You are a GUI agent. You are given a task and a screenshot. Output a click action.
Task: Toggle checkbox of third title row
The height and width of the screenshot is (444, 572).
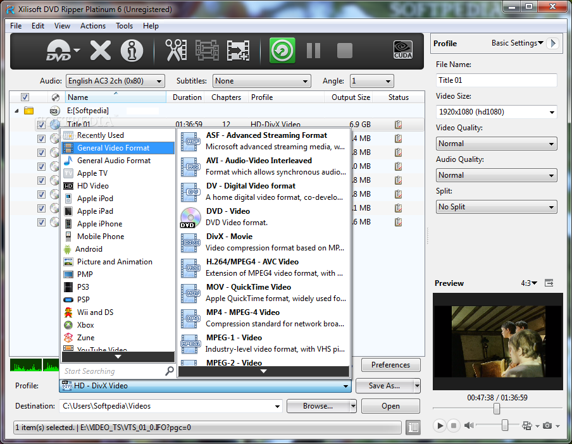coord(41,152)
